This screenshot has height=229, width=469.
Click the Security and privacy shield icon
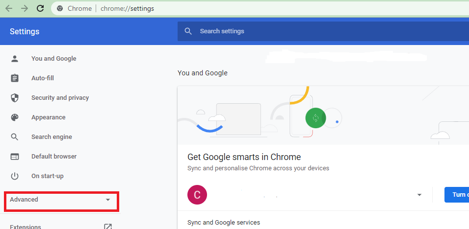pyautogui.click(x=15, y=98)
